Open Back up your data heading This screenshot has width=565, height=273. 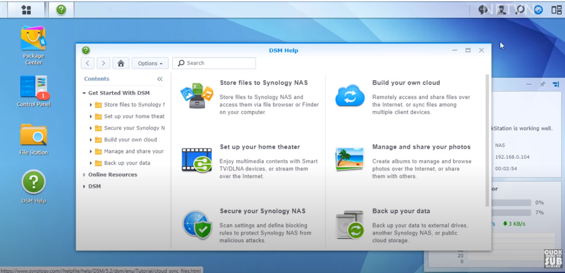point(401,211)
